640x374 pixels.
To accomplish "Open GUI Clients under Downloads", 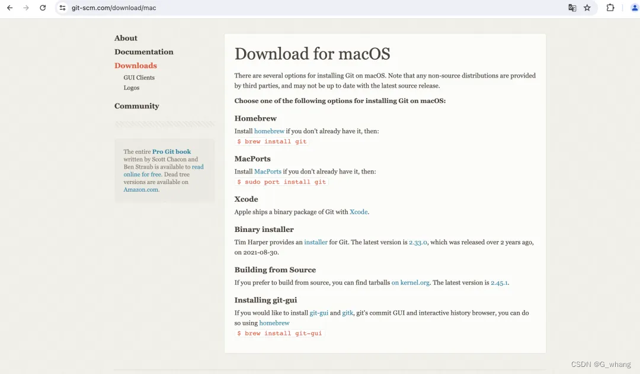I will [139, 78].
